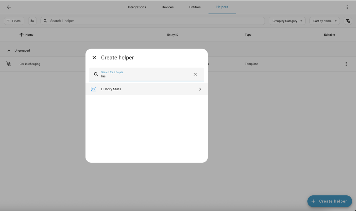Image resolution: width=356 pixels, height=211 pixels.
Task: Switch to the Devices tab
Action: click(x=168, y=7)
